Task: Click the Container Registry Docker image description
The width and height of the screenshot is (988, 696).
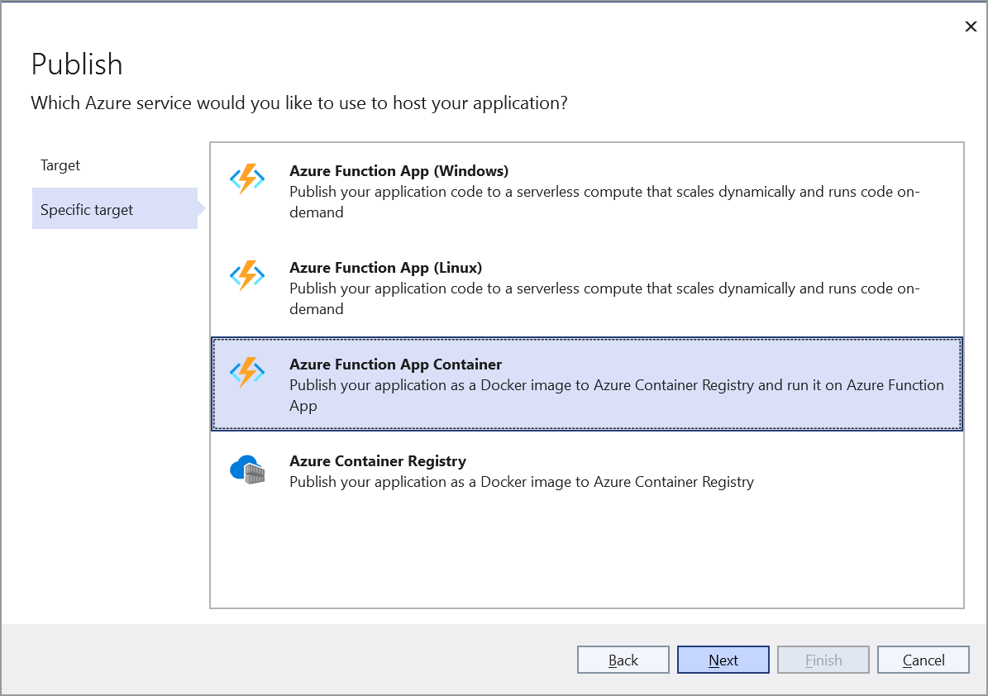Action: point(521,482)
